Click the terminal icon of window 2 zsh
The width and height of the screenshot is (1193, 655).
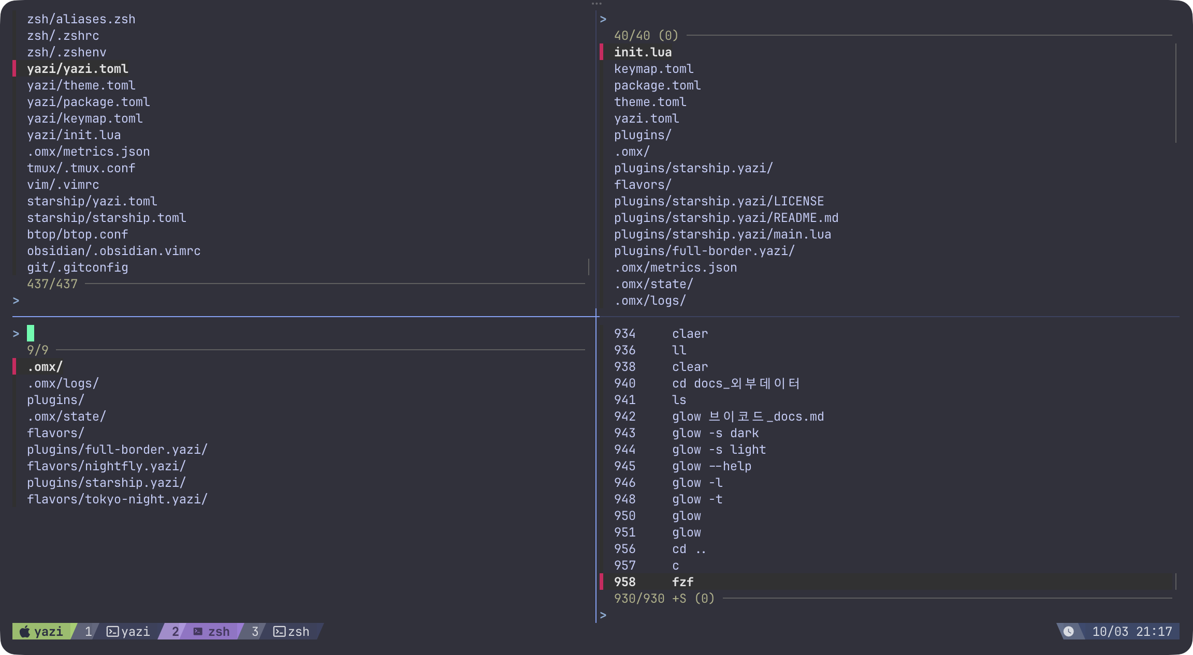(198, 632)
